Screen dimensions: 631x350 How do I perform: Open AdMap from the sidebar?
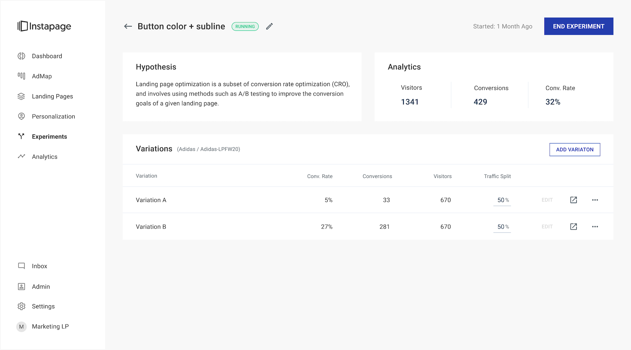tap(42, 76)
